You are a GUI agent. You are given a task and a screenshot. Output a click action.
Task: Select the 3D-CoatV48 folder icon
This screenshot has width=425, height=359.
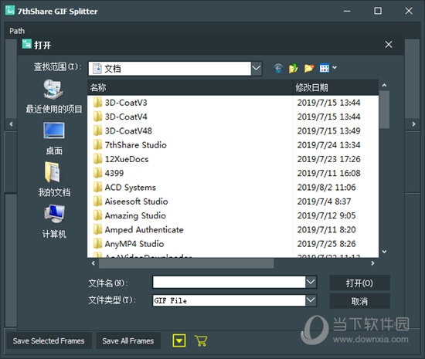97,130
